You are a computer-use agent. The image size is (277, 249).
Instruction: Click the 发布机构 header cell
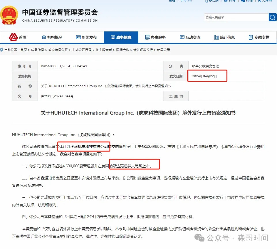[25, 76]
